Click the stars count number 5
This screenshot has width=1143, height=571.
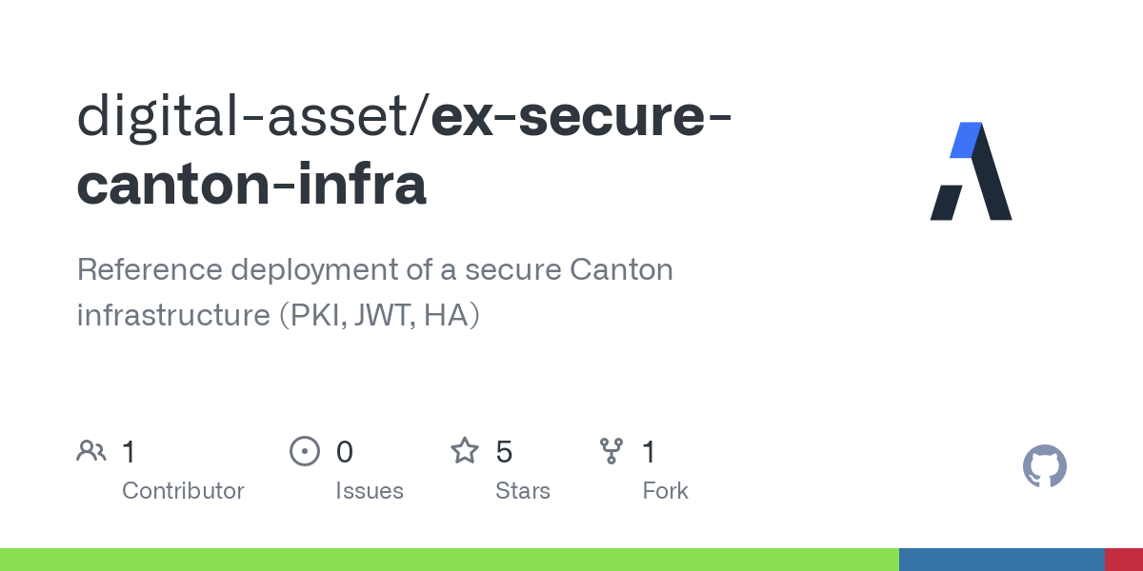[x=504, y=452]
